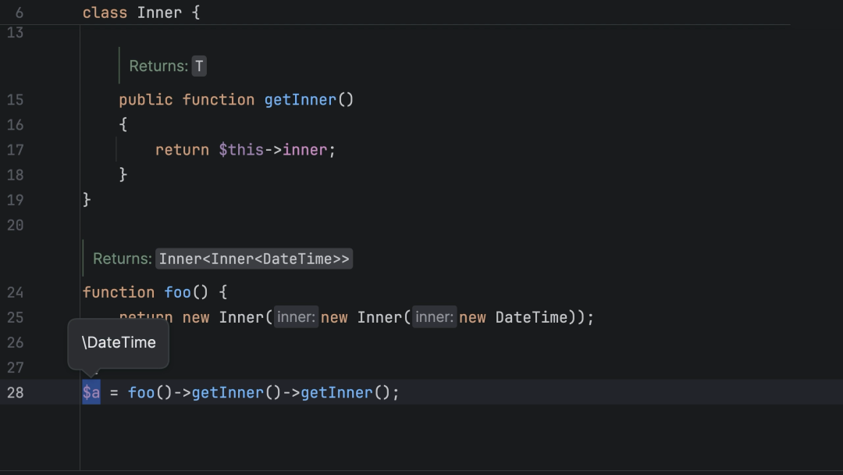Select the 'Inner' class name on line 6

(159, 12)
